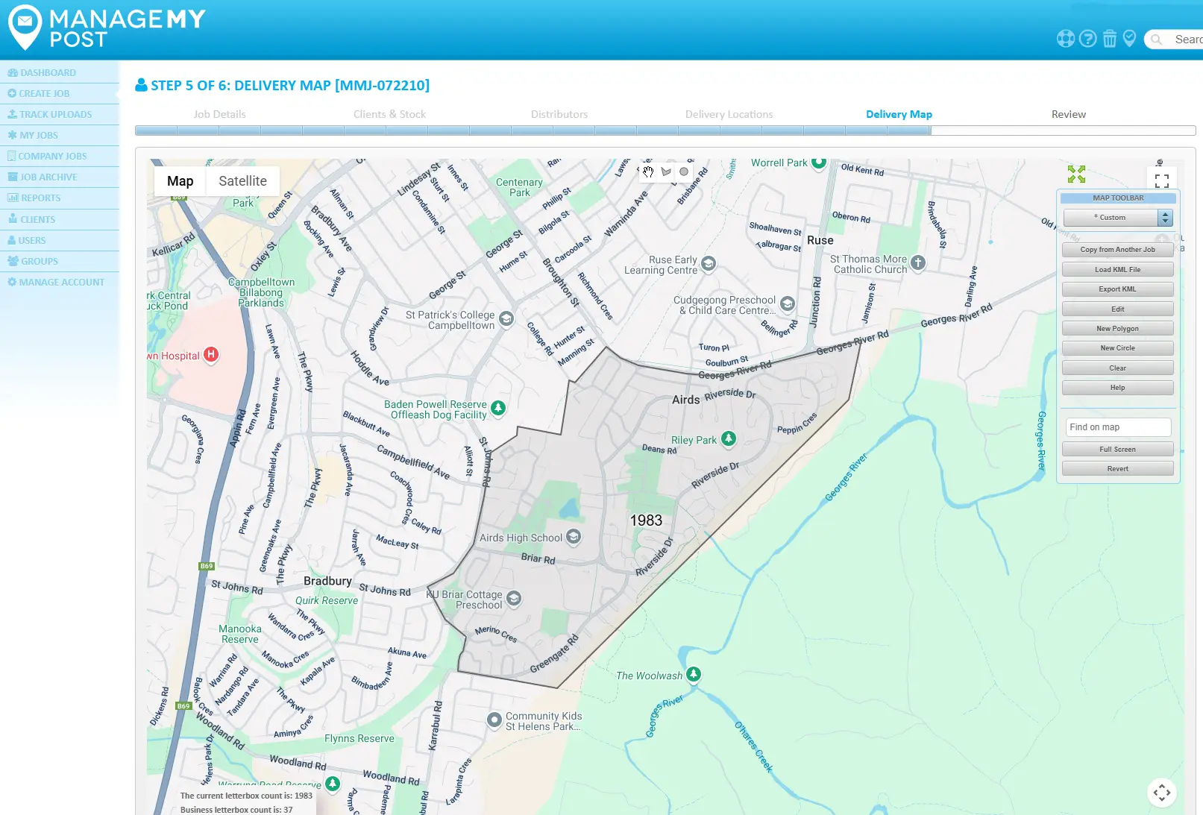
Task: Go to Clients & Stock step
Action: 389,114
